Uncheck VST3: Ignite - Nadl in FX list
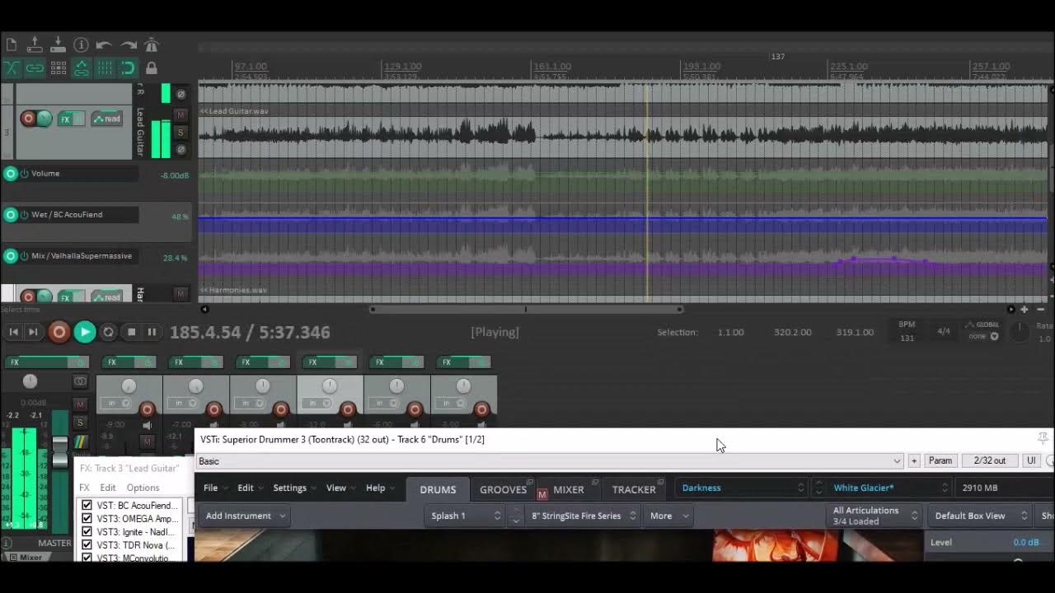Screen dimensions: 1055x593 tap(87, 532)
